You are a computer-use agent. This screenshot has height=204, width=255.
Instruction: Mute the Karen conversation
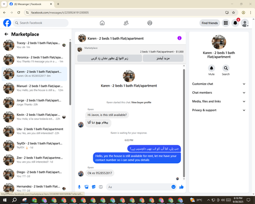(212, 68)
